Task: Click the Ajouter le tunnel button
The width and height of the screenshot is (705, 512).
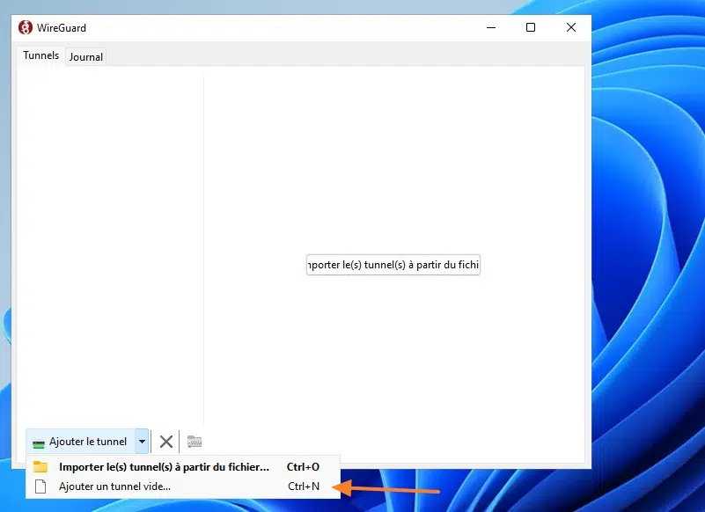Action: pos(81,442)
